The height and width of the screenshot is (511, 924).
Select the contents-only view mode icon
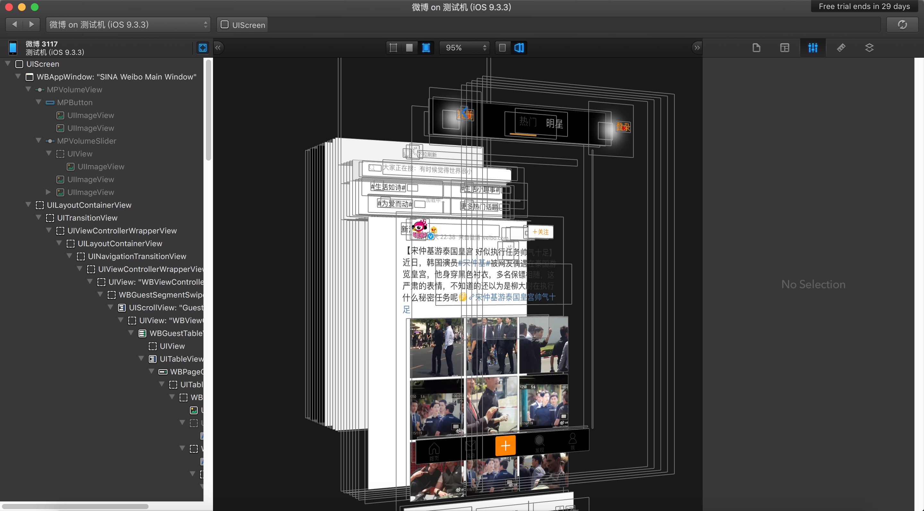coord(409,48)
